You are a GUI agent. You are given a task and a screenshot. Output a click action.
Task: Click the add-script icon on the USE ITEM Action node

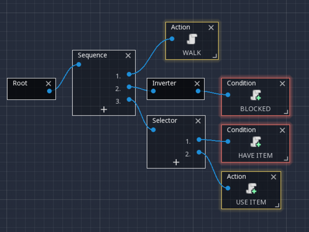point(251,189)
